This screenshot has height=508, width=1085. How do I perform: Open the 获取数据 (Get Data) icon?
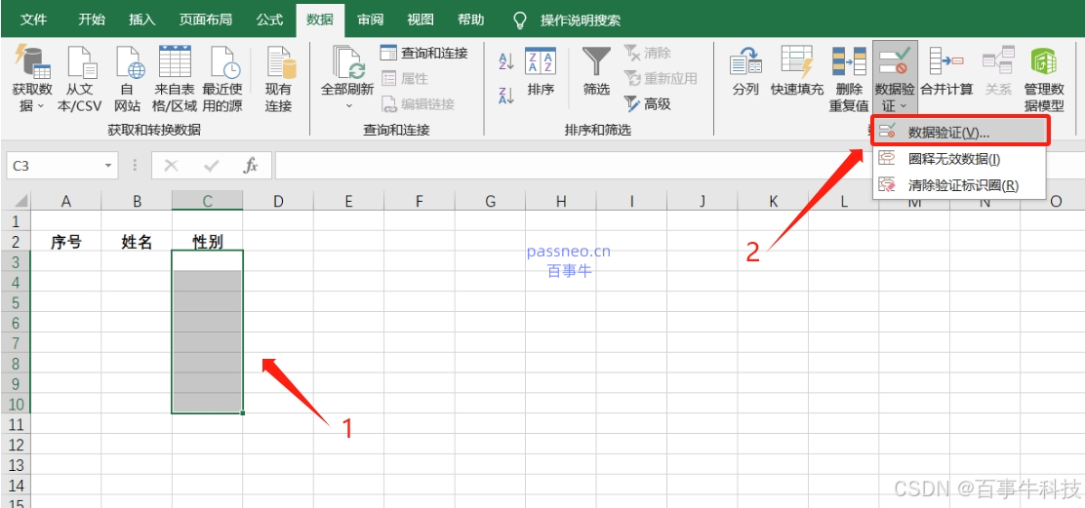point(32,63)
